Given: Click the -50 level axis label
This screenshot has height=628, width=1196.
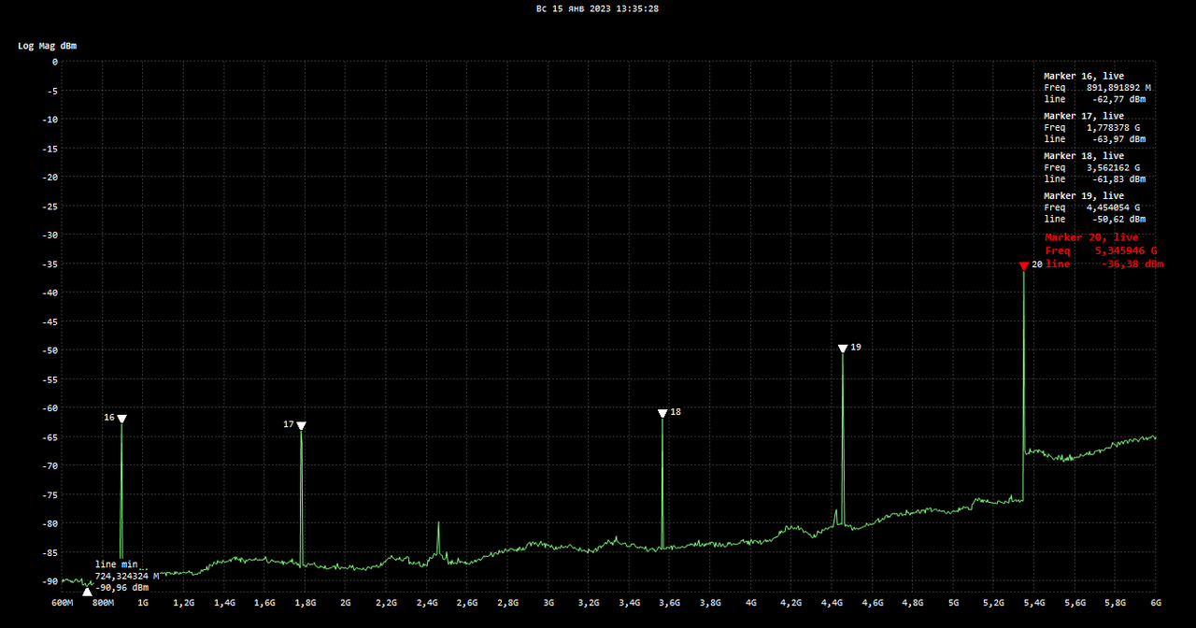Looking at the screenshot, I should (50, 350).
